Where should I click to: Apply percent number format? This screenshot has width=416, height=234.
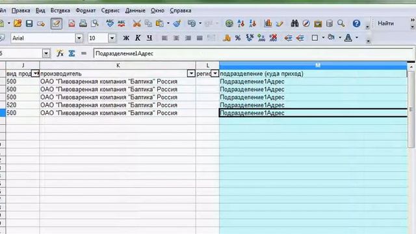pyautogui.click(x=238, y=38)
